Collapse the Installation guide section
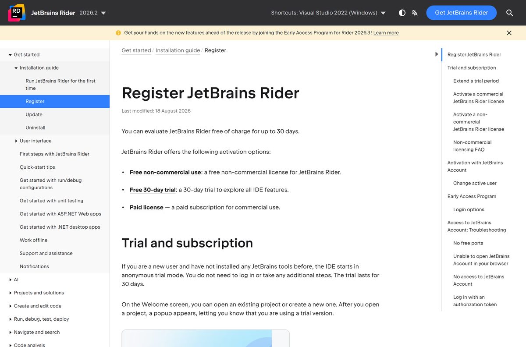Image resolution: width=526 pixels, height=347 pixels. tap(16, 68)
